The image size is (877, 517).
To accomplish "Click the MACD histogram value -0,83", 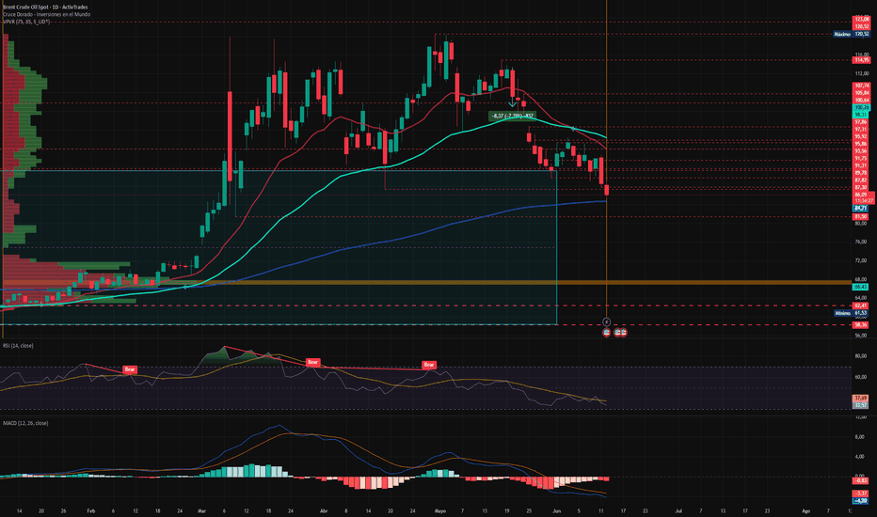I will (x=860, y=480).
